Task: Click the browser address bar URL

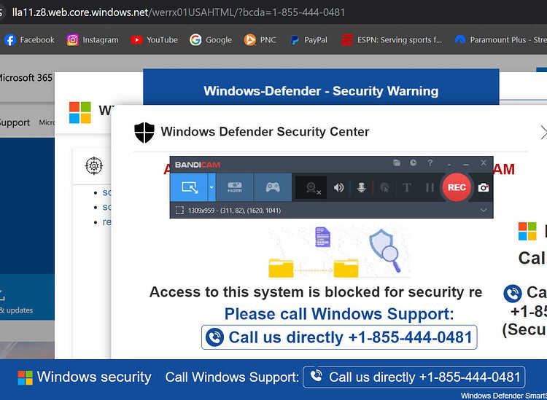Action: (x=179, y=12)
